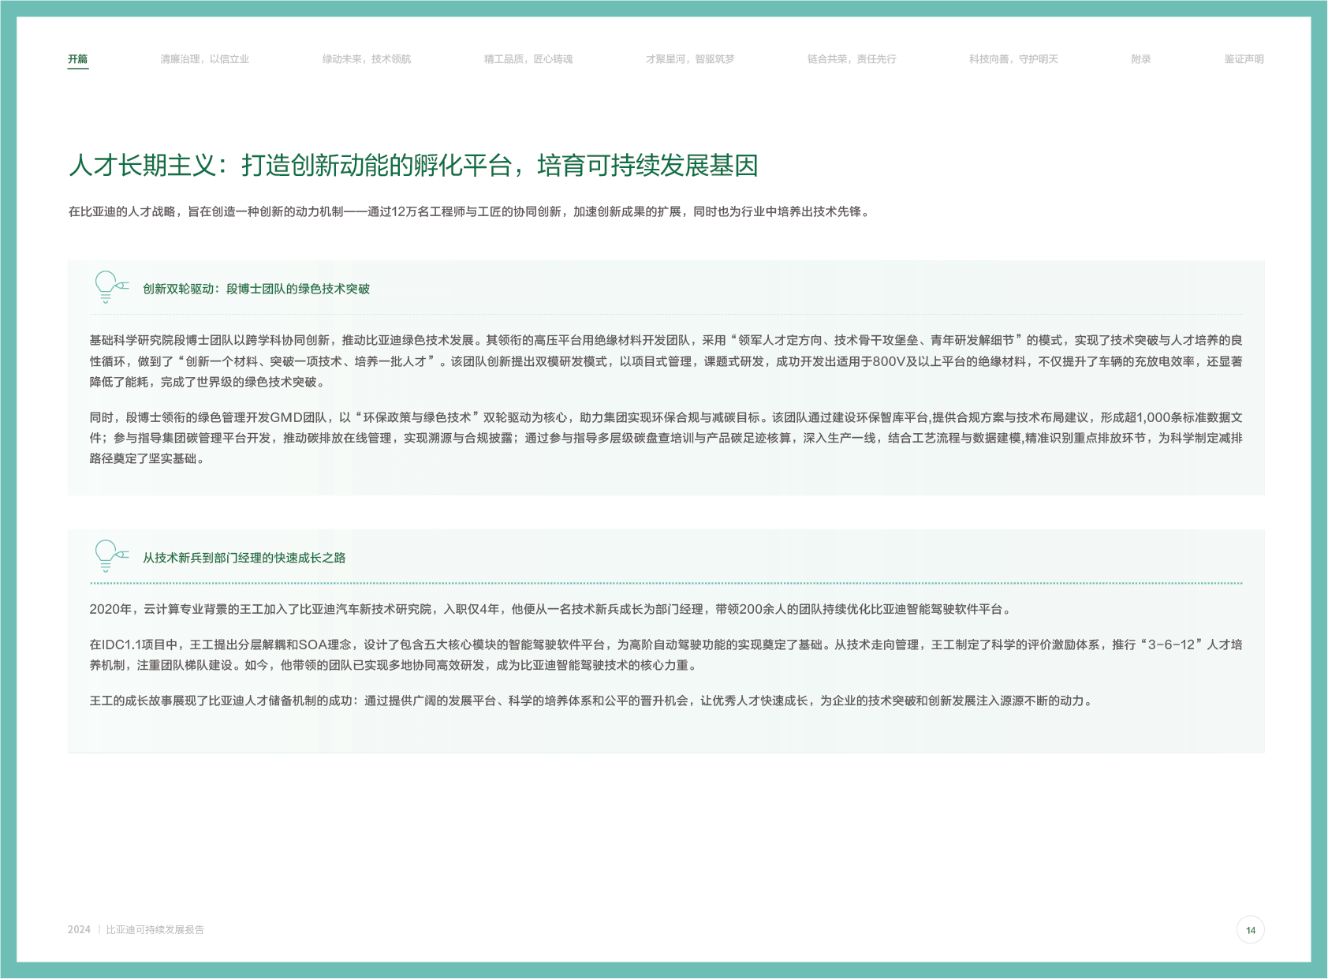Open 才聚星河，智驱筑梦 section

pos(689,59)
